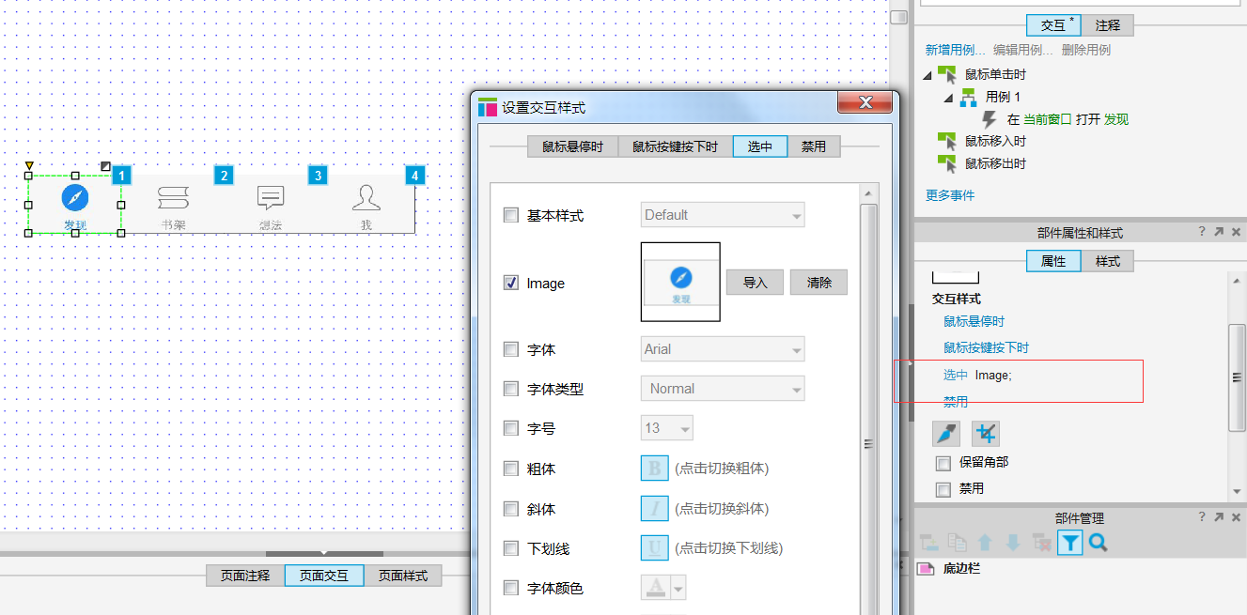Uncheck the Image checkbox

511,283
